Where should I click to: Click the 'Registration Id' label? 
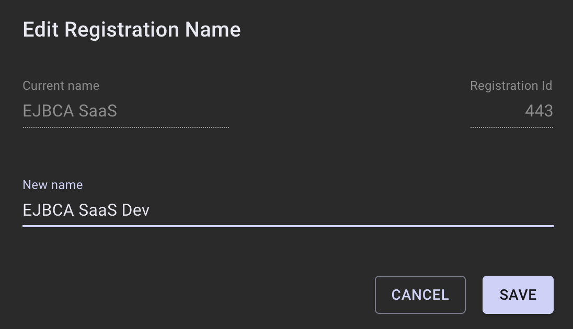pos(511,86)
